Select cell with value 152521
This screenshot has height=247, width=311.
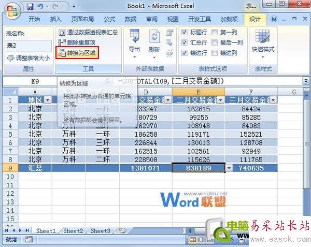click(251, 134)
